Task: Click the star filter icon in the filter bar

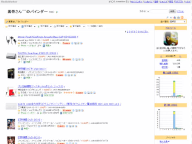Action: [x=71, y=26]
